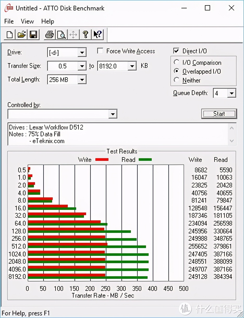The image size is (244, 318).
Task: Click the notes box scroll up arrow
Action: [232, 128]
